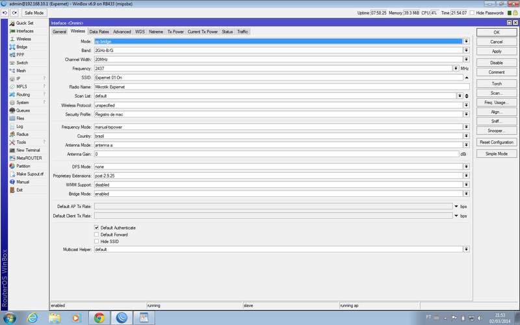Expand the Frequency dropdown arrow
The height and width of the screenshot is (325, 520).
click(x=456, y=68)
